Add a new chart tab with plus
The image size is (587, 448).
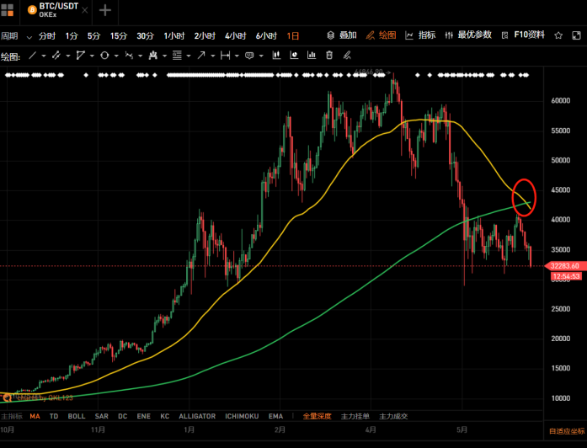(x=104, y=10)
